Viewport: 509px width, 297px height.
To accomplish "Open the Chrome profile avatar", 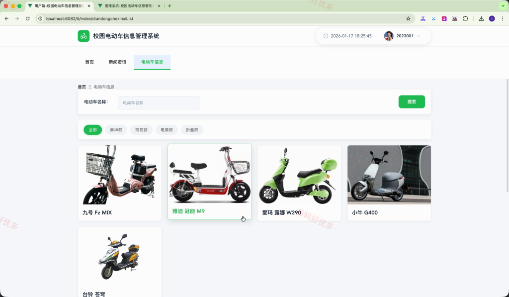I will (x=492, y=18).
